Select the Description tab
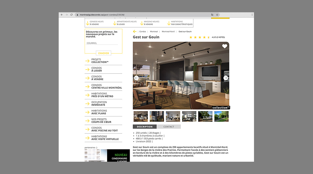 coord(144,126)
